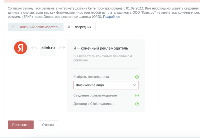
Task: Click the arrow right of click.ru logo
Action: click(61, 48)
